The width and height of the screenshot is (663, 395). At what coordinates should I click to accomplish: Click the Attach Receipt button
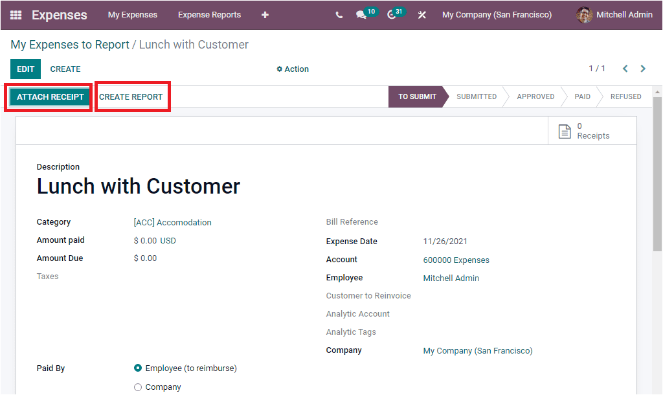tap(51, 97)
